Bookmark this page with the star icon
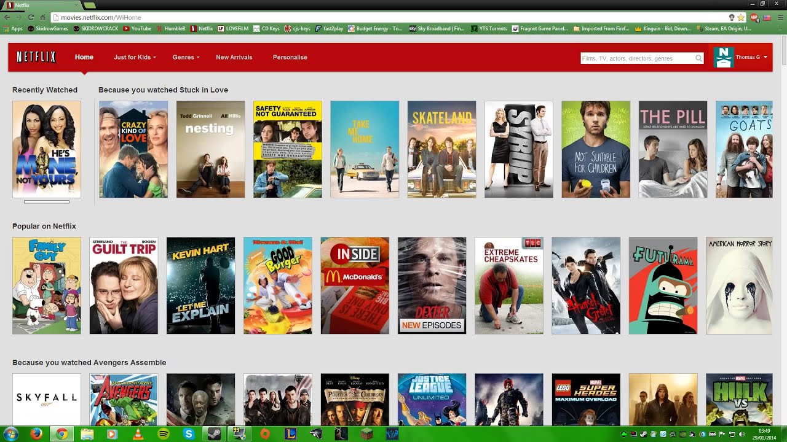787x442 pixels. coord(741,18)
